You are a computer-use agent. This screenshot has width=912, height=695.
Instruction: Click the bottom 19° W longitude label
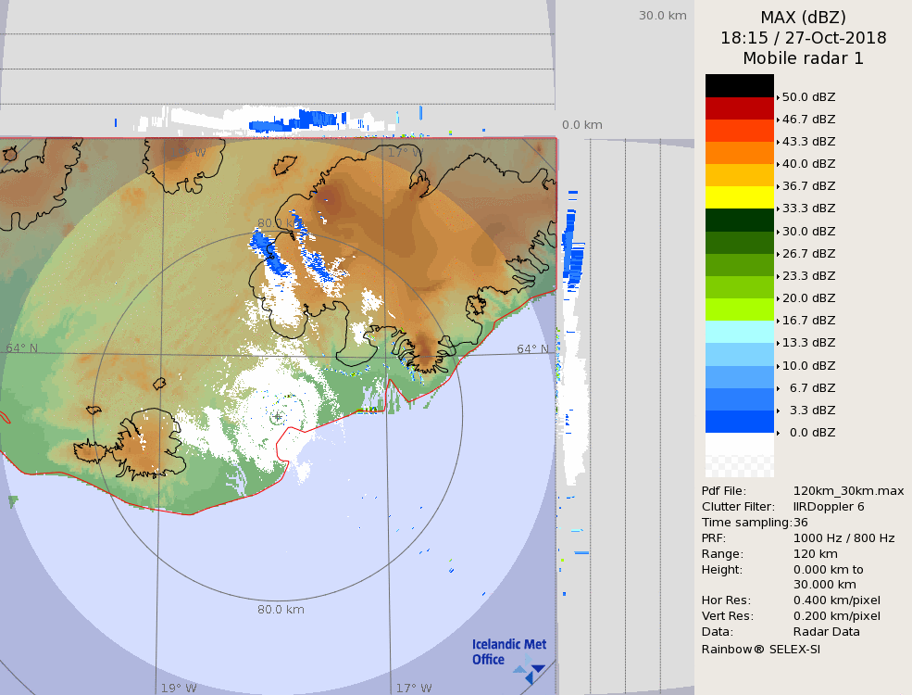pyautogui.click(x=179, y=689)
